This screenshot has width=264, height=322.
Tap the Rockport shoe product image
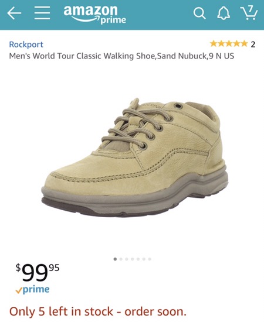tap(135, 157)
